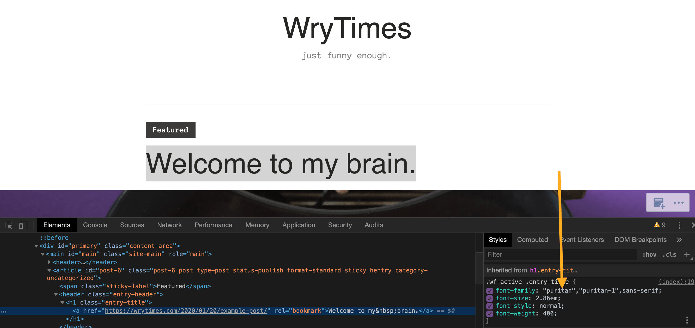Toggle the device toolbar icon
Image resolution: width=695 pixels, height=328 pixels.
(23, 225)
